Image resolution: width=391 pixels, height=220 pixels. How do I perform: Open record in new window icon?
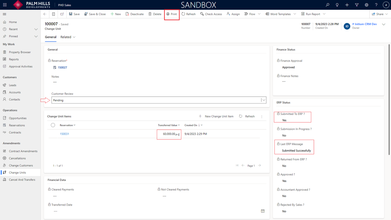coord(62,14)
